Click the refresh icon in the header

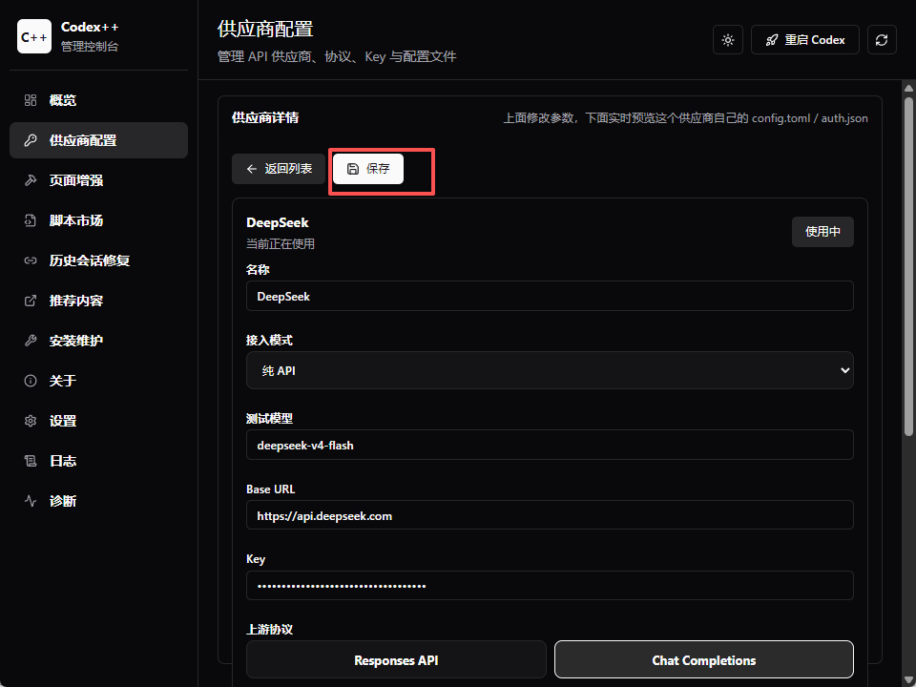pyautogui.click(x=882, y=40)
